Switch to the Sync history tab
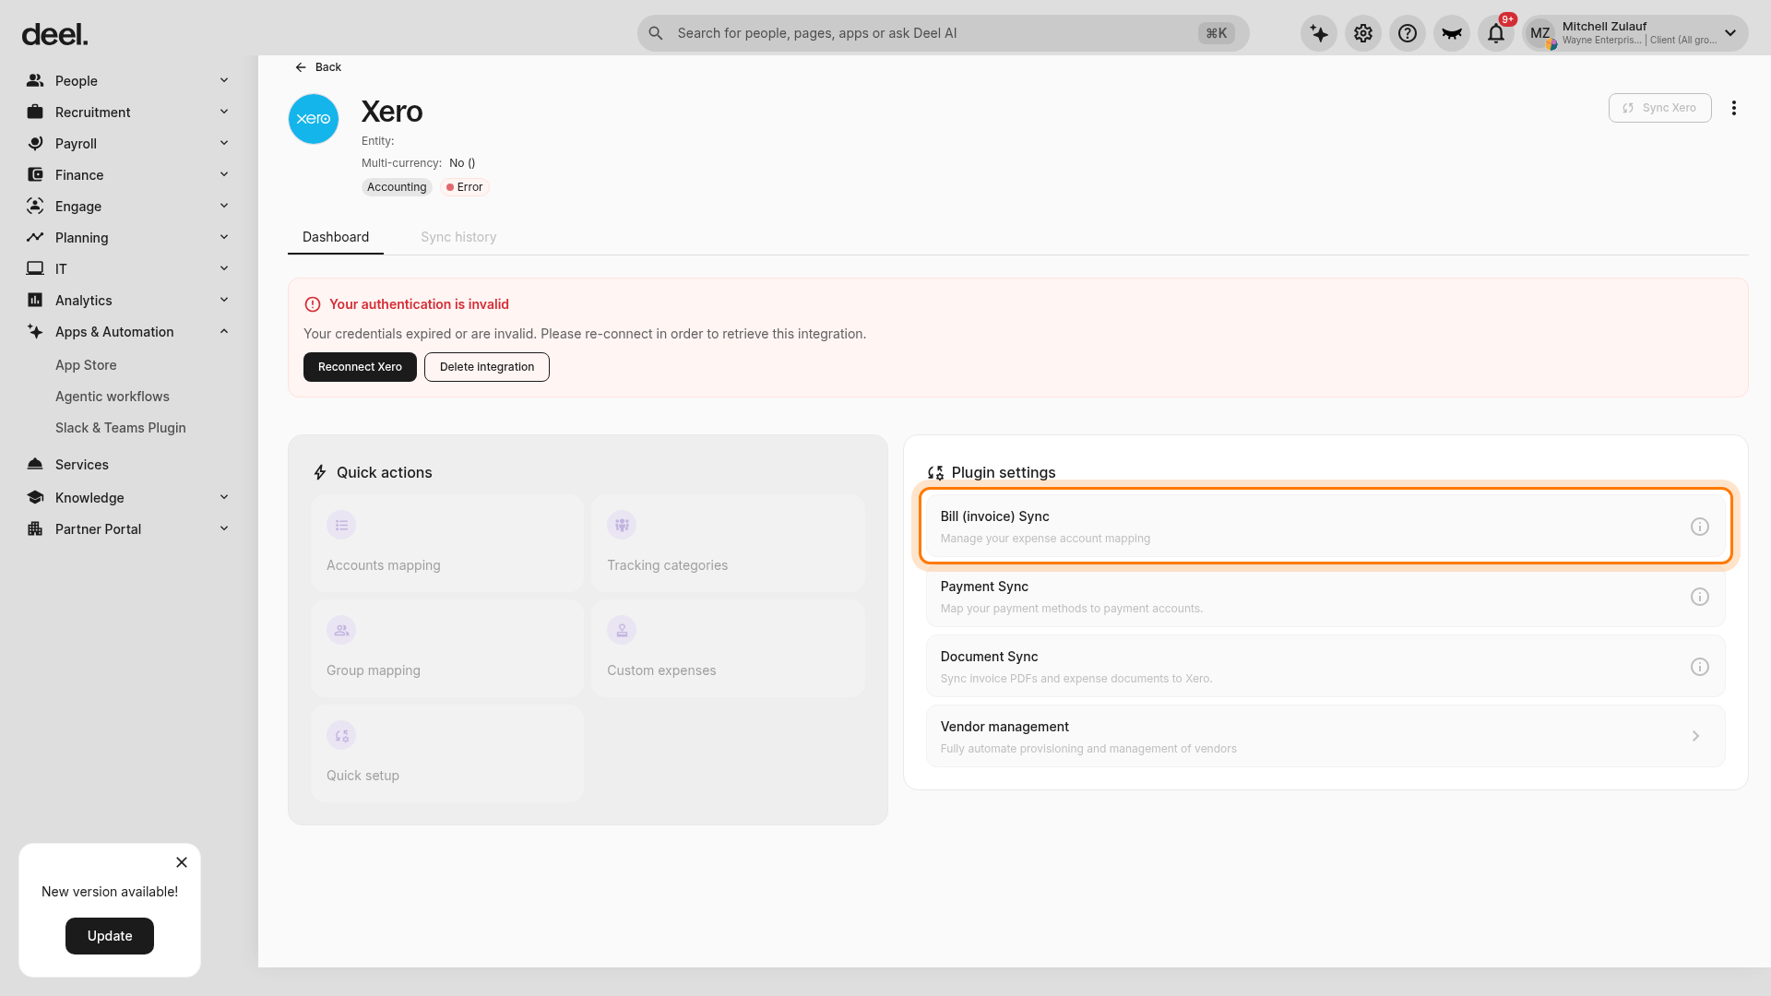Image resolution: width=1771 pixels, height=996 pixels. [458, 237]
